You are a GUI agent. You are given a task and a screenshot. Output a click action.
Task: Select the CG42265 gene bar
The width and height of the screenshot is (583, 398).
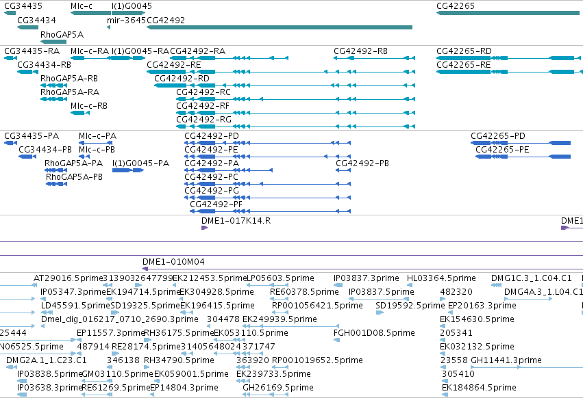point(508,13)
